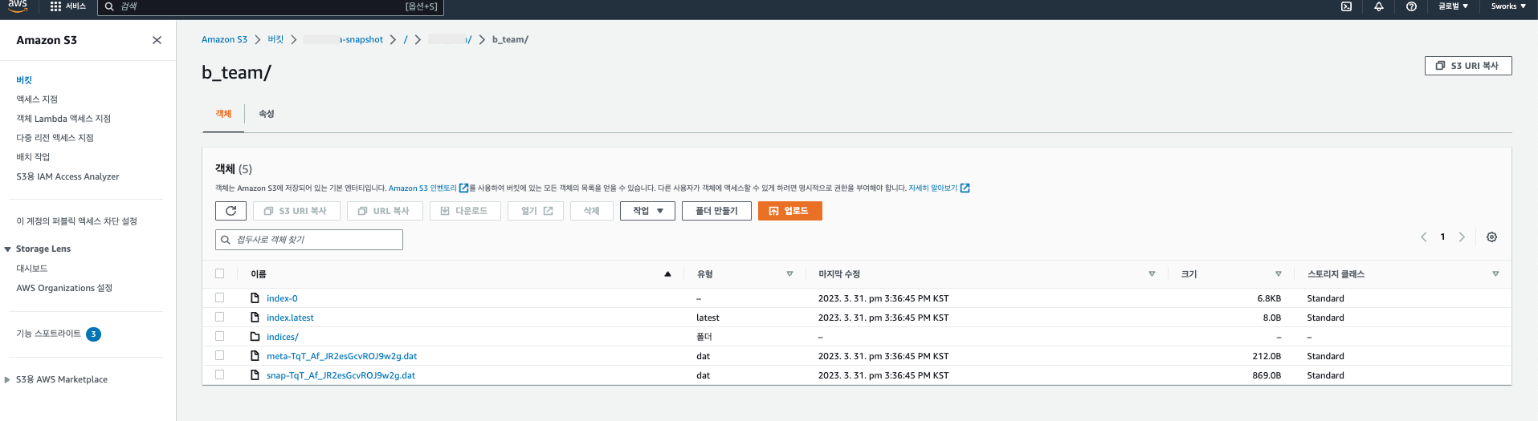The image size is (1538, 421).
Task: Sort by 크기 column arrow
Action: pos(1279,274)
